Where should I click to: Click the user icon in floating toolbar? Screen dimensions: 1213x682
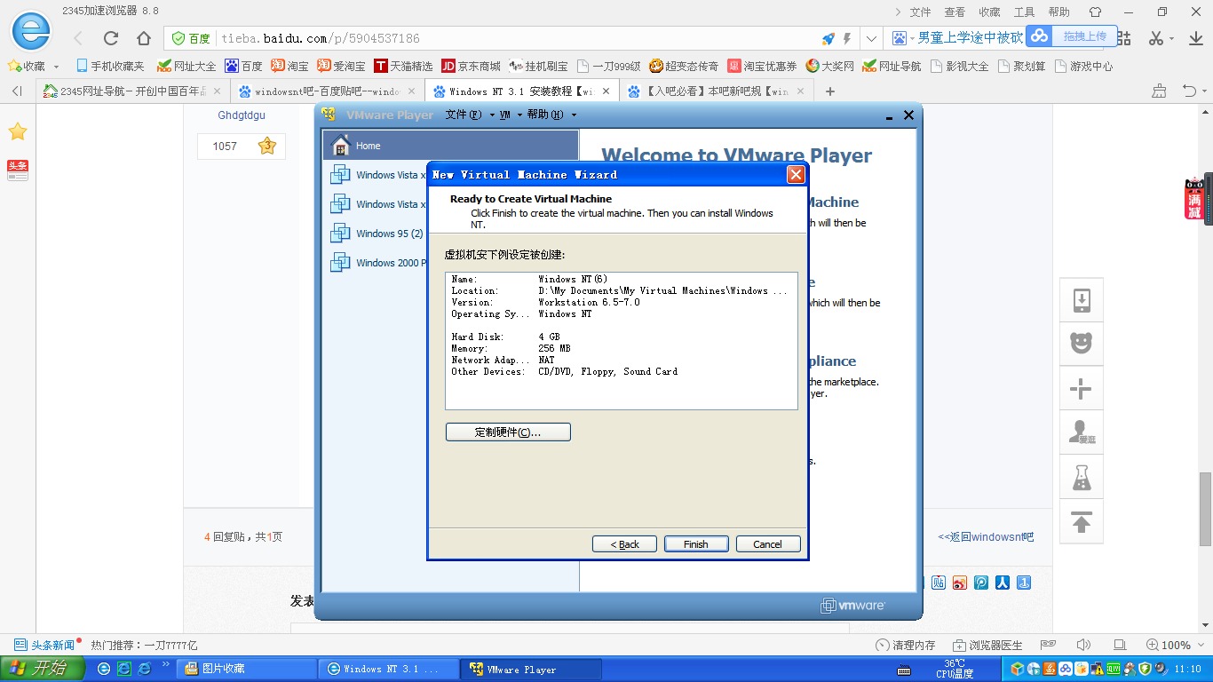1082,432
